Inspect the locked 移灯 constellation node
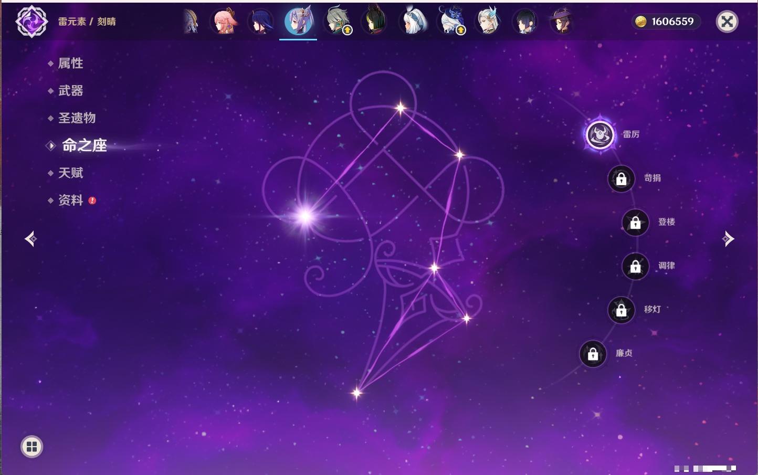 click(621, 310)
